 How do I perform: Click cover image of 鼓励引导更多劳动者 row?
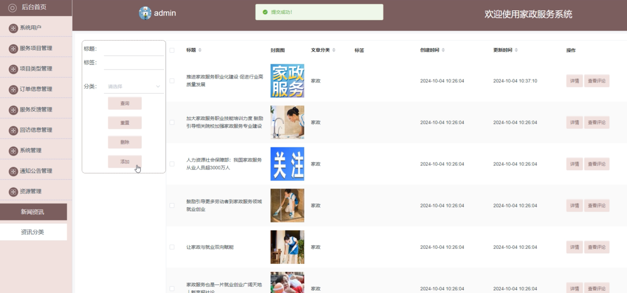[x=287, y=206]
